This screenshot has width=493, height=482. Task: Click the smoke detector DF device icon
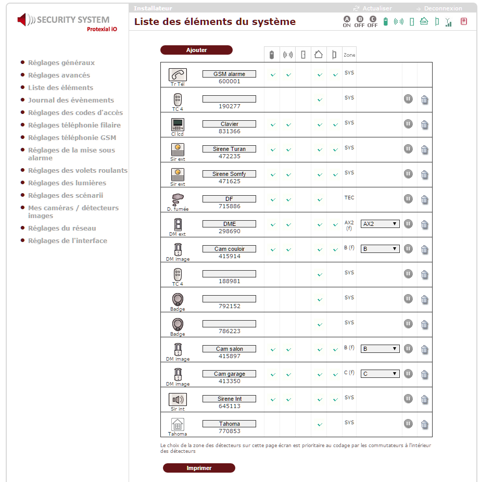pos(178,199)
